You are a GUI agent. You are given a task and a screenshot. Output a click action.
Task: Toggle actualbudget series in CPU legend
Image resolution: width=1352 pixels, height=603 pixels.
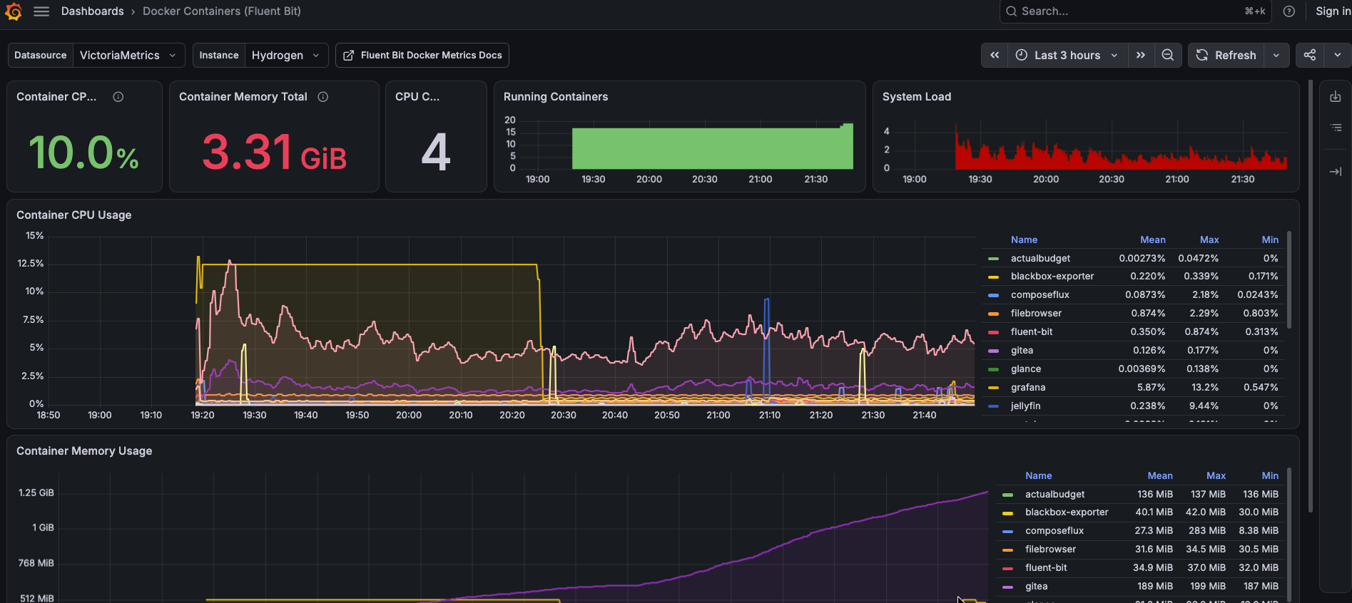(x=1040, y=259)
